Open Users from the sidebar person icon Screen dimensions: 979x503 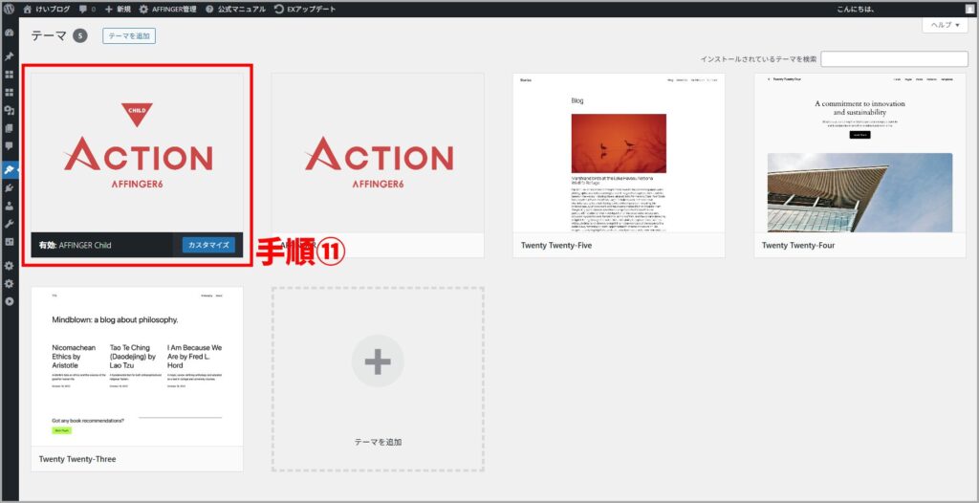pyautogui.click(x=10, y=206)
